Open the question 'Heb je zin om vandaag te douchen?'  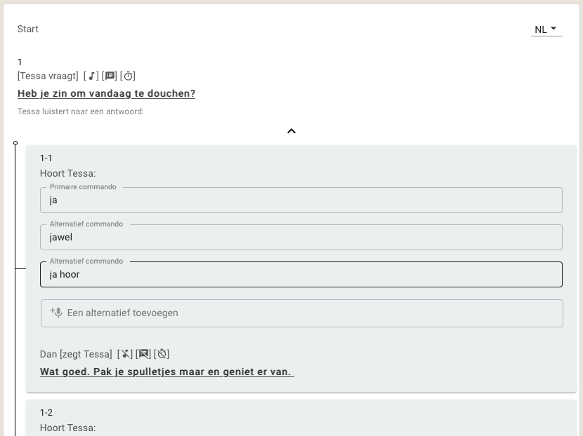coord(106,93)
